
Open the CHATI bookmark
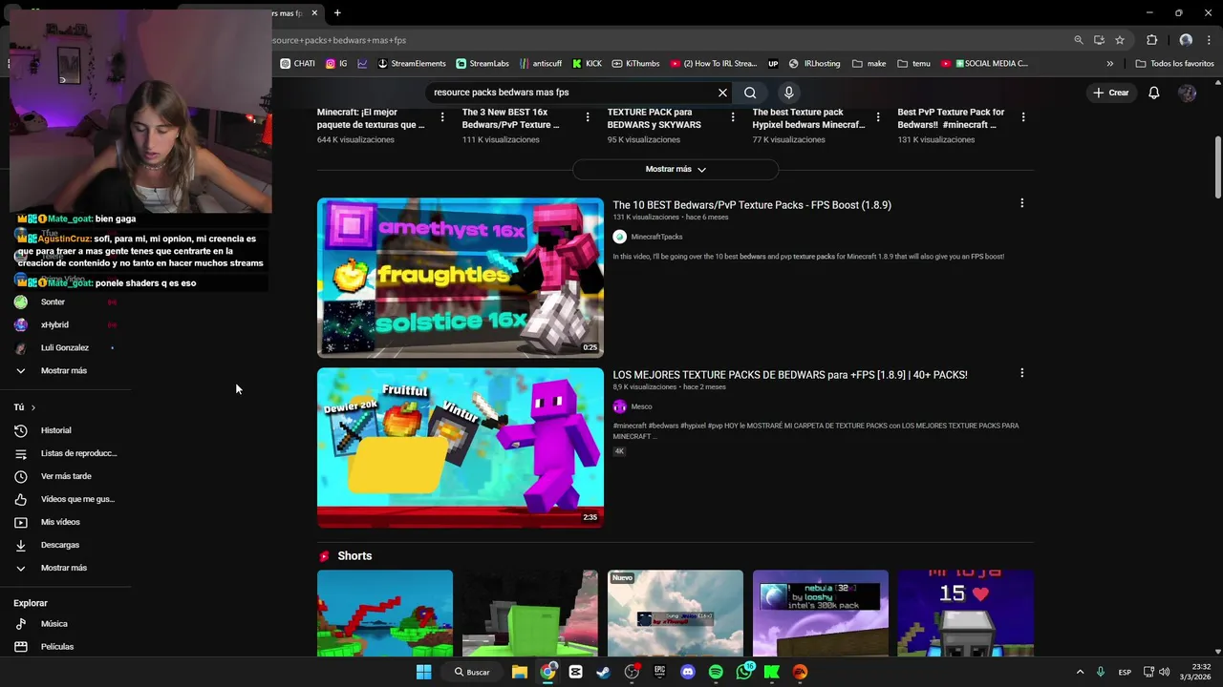pyautogui.click(x=298, y=64)
